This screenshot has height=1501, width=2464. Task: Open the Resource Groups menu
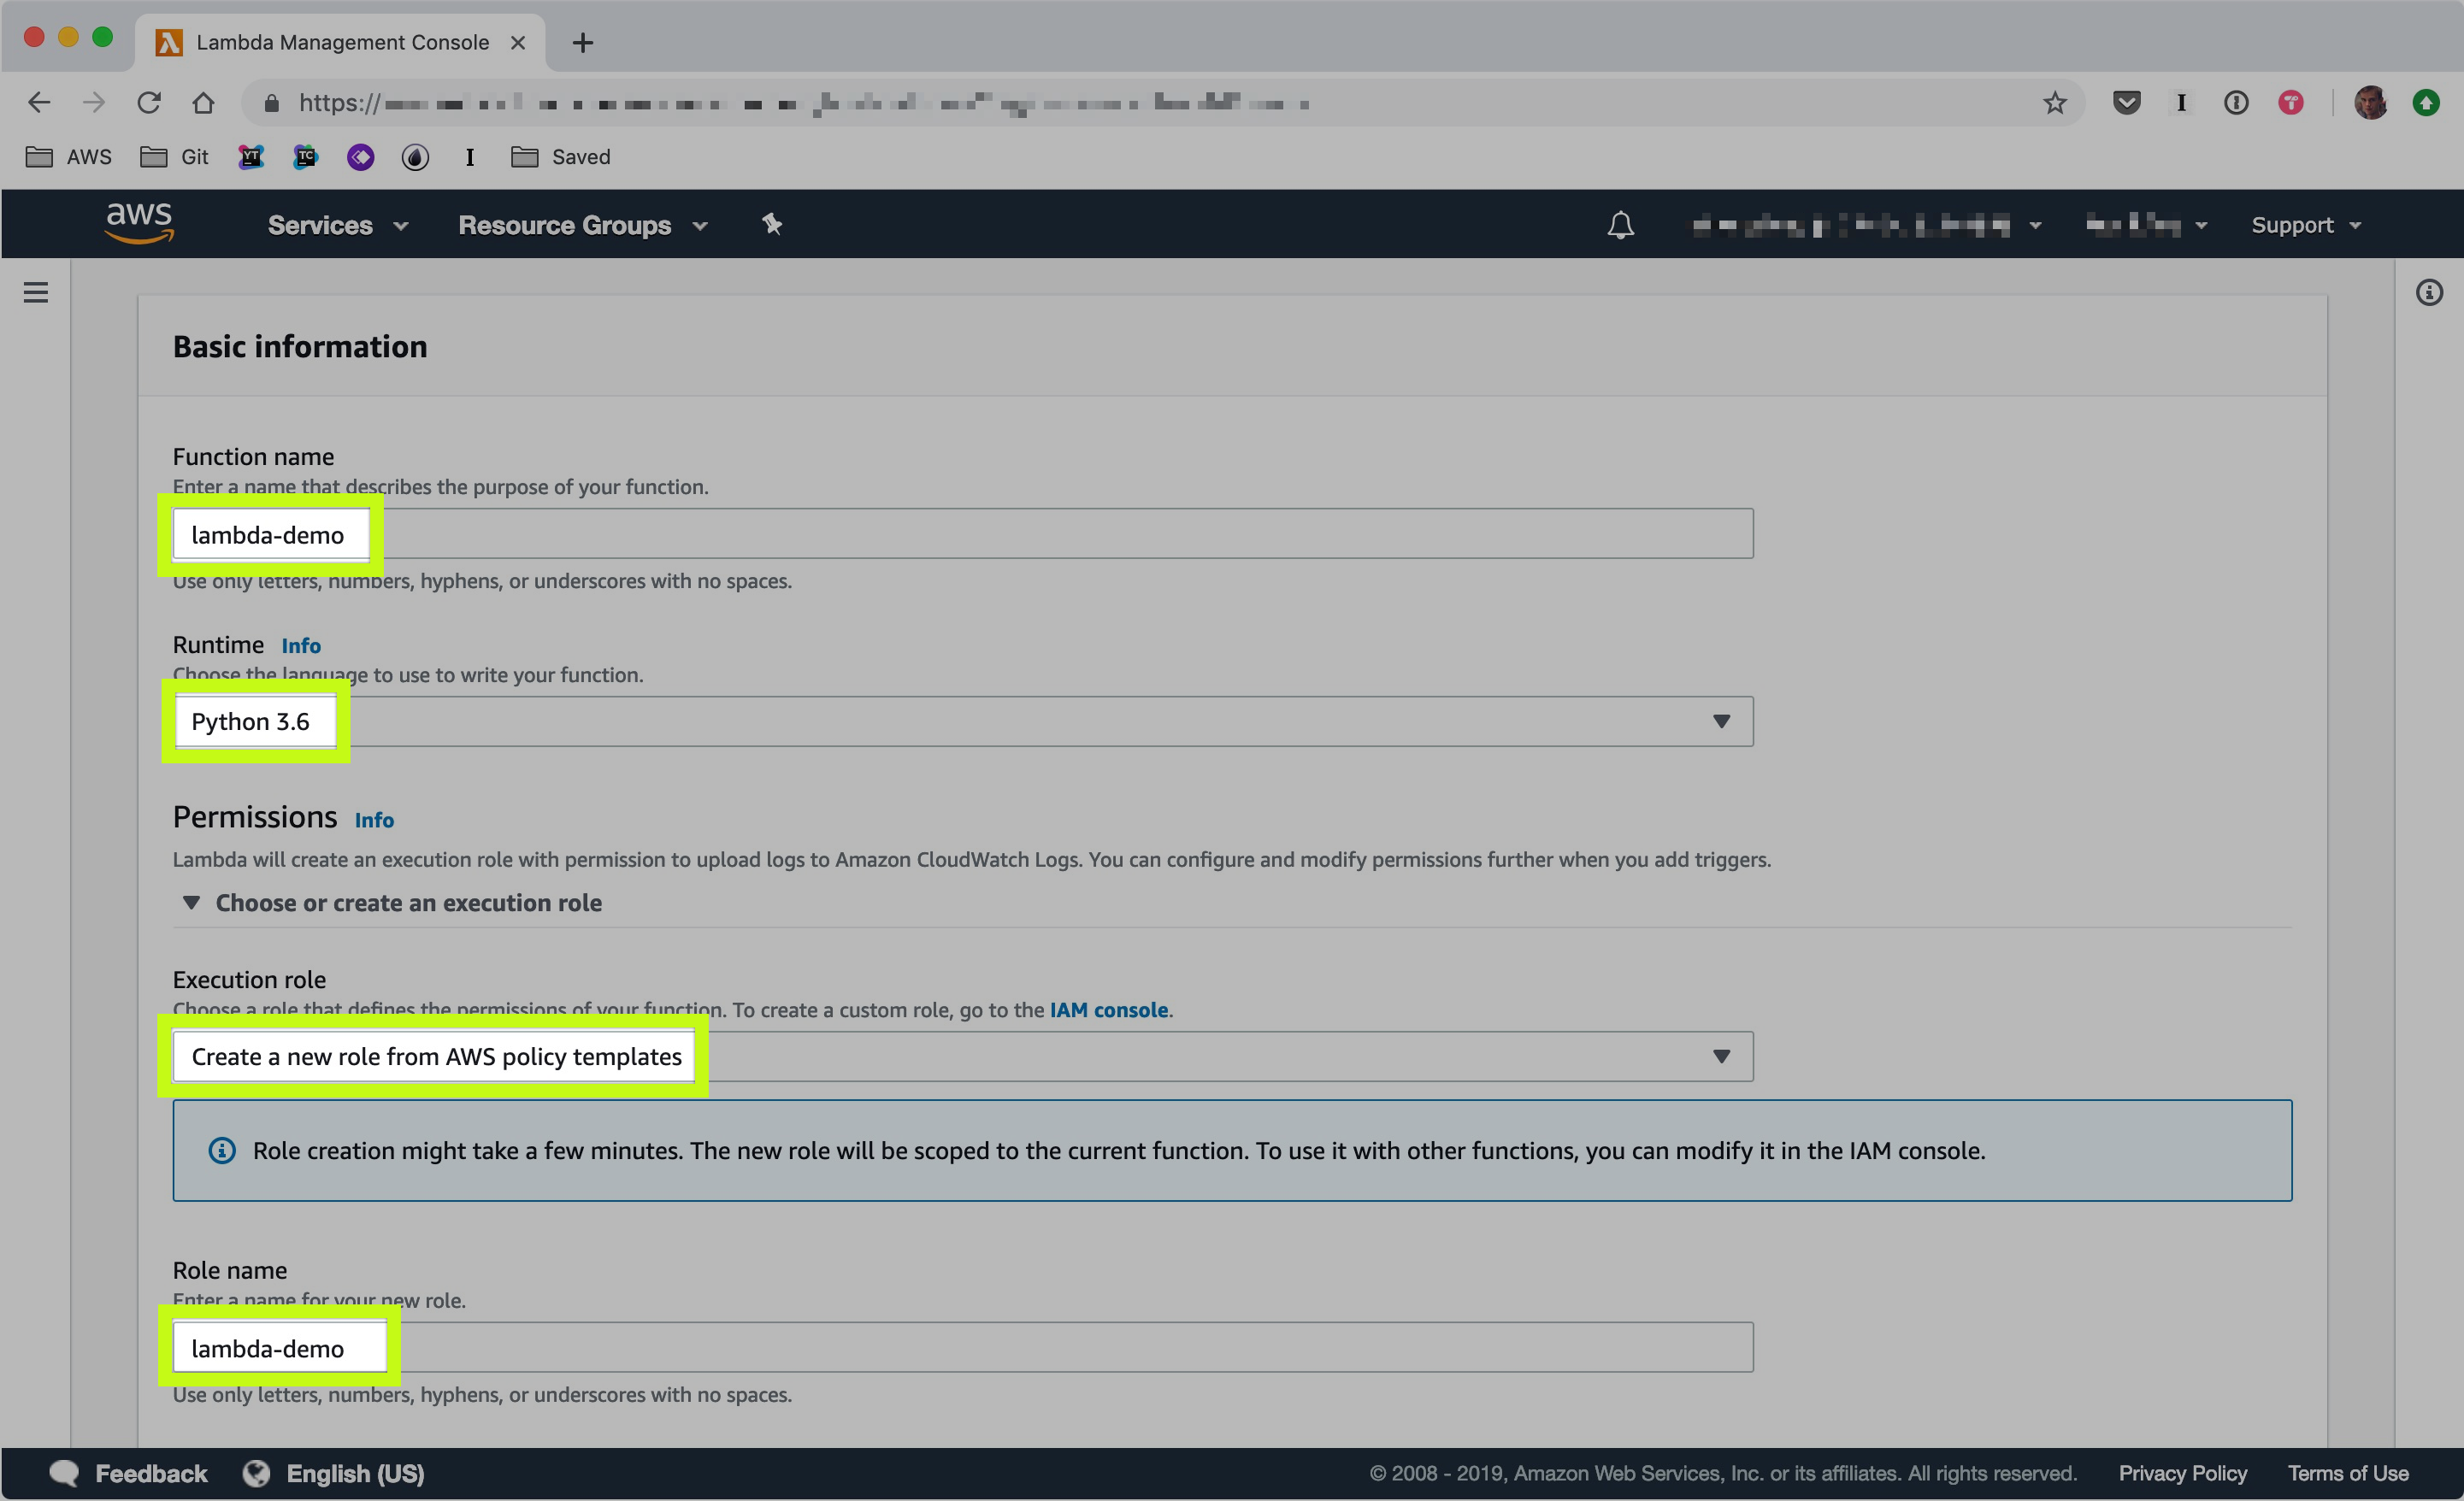point(582,225)
